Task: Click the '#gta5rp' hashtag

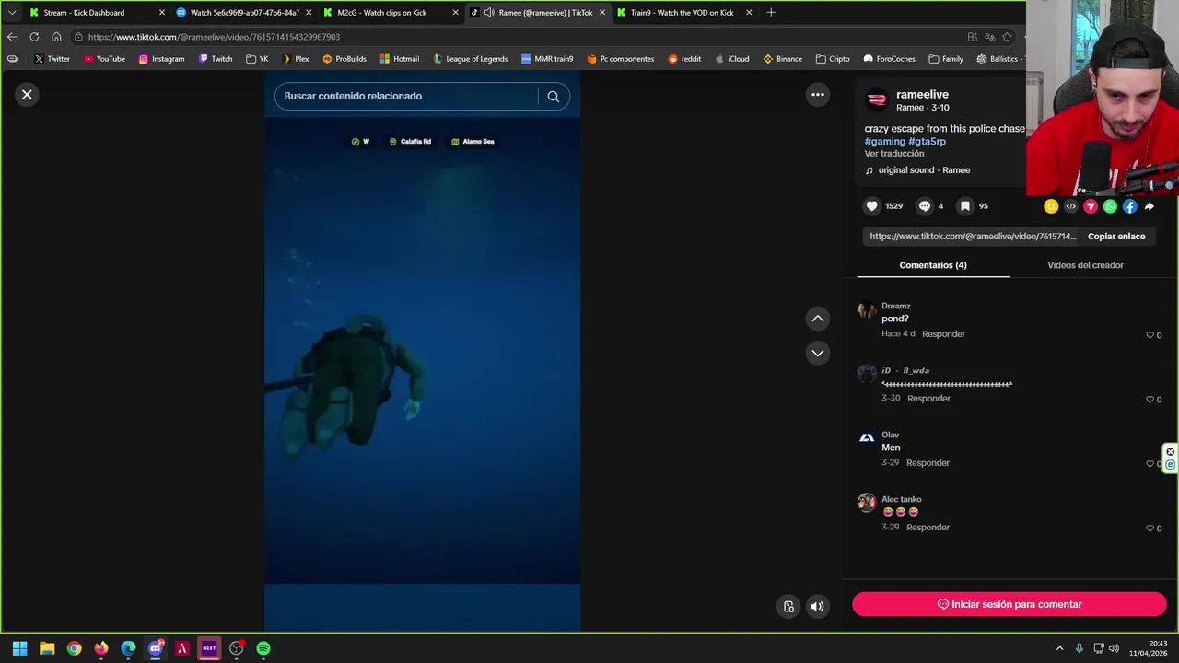Action: coord(927,142)
